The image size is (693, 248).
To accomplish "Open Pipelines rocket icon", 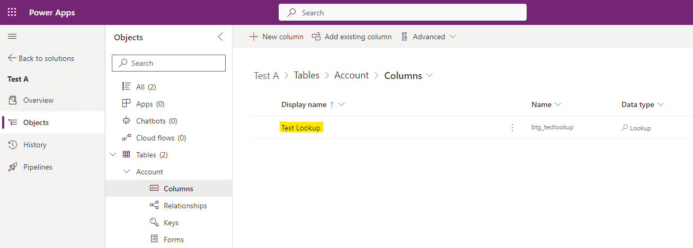I will click(x=13, y=167).
